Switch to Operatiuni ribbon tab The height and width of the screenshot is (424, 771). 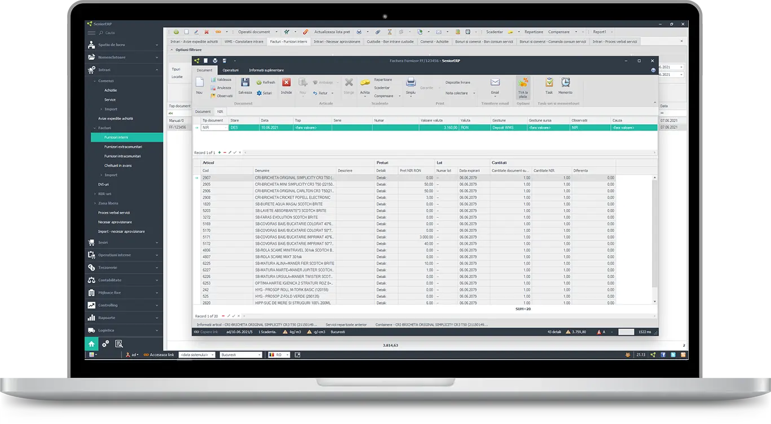[230, 70]
